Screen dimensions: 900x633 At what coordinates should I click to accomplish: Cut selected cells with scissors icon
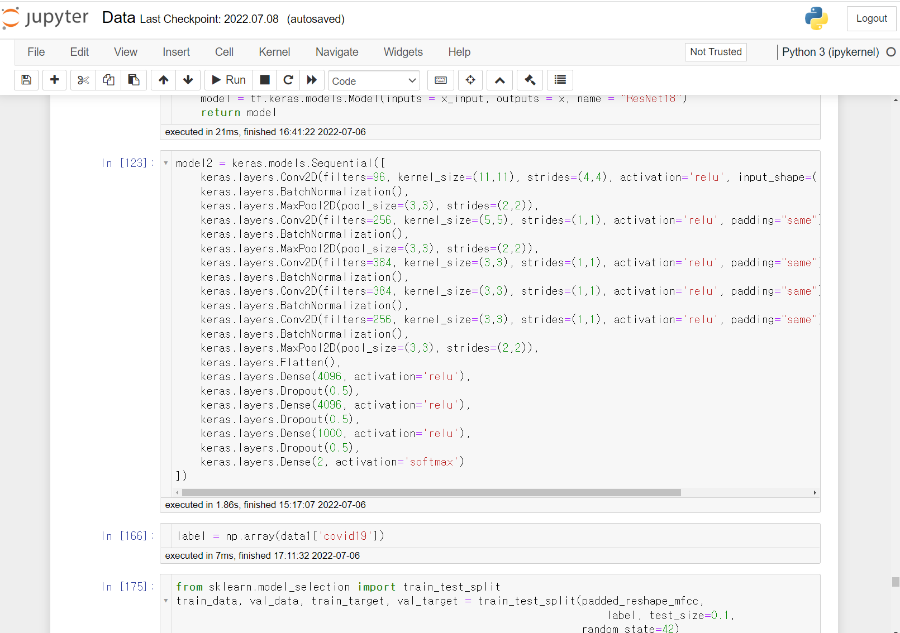click(x=83, y=80)
